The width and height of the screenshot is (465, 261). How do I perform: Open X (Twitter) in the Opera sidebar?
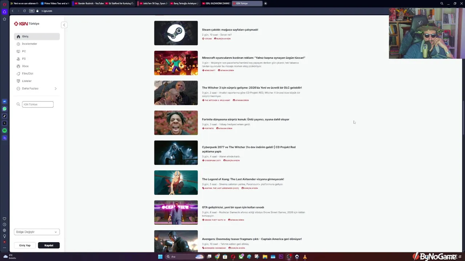4,123
